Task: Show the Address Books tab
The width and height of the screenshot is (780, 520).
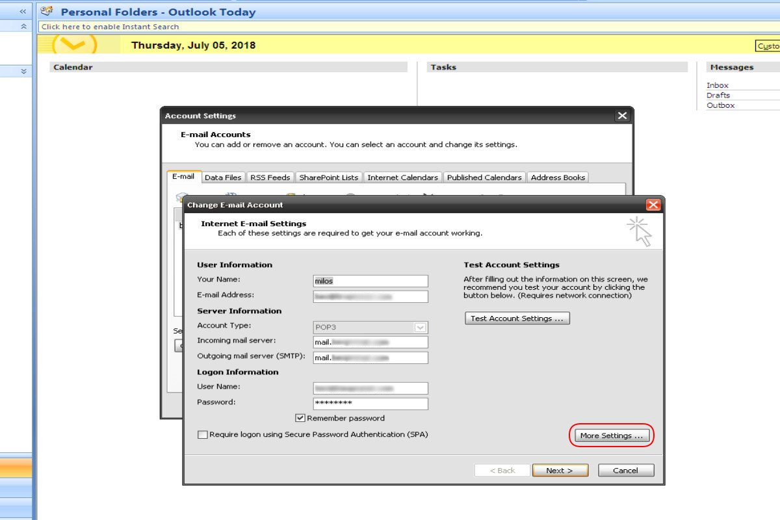Action: pyautogui.click(x=558, y=177)
